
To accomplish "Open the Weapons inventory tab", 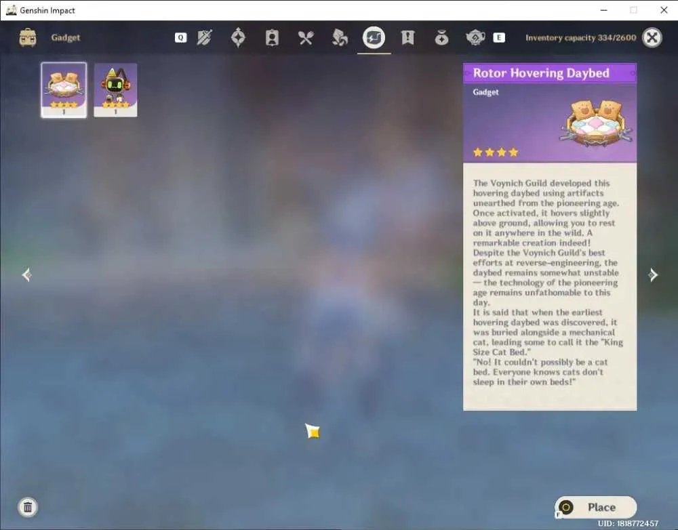I will (x=205, y=37).
